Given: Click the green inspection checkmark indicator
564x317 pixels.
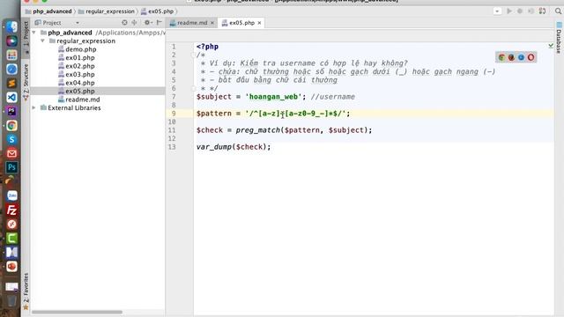Looking at the screenshot, I should click(551, 46).
